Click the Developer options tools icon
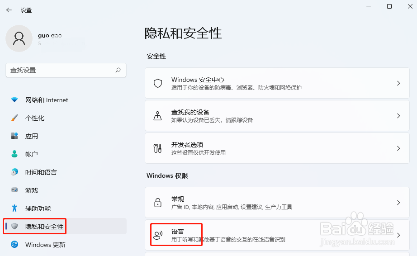 click(x=158, y=148)
